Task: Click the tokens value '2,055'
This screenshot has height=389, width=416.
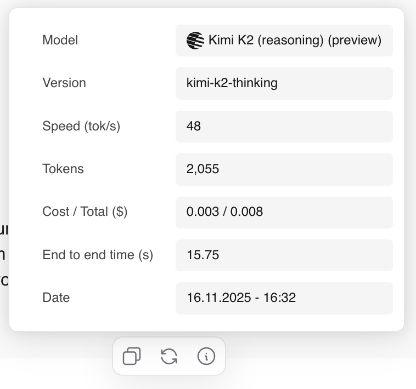Action: [x=203, y=169]
